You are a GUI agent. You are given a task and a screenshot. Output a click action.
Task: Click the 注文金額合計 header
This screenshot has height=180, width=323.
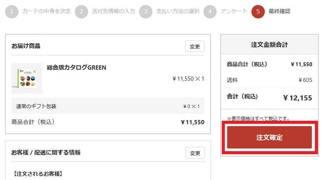[269, 45]
